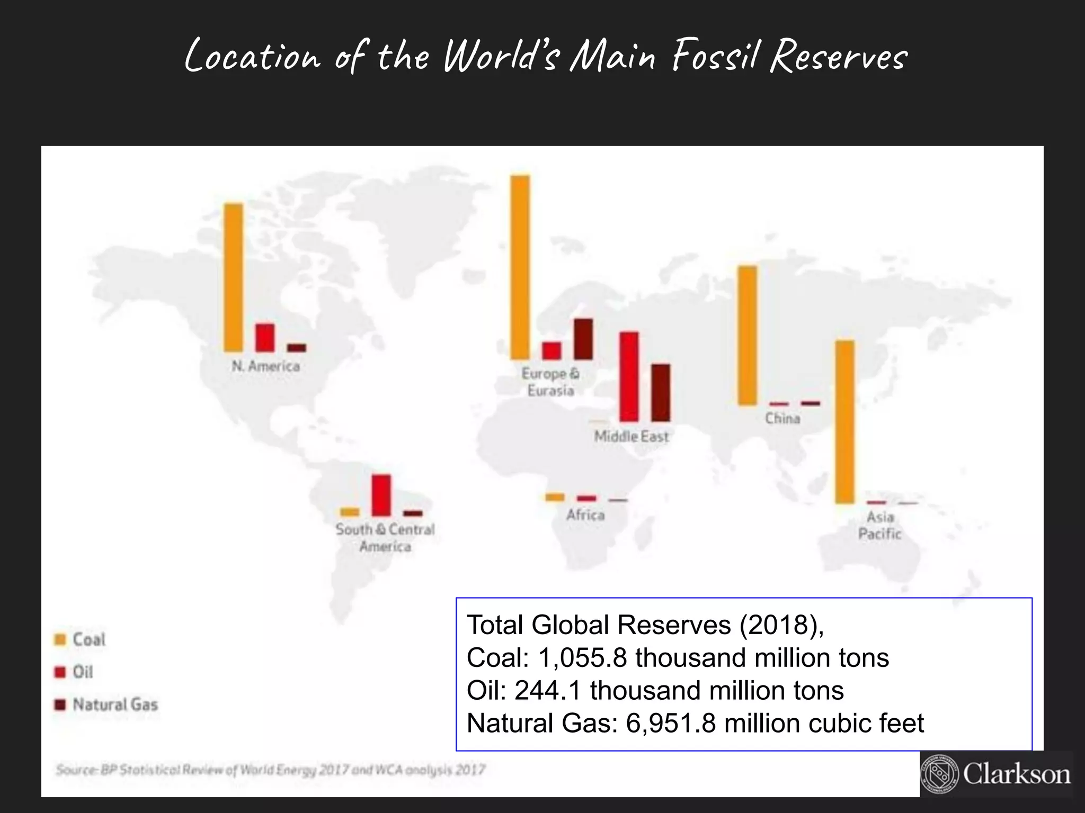Click the Natural Gas legend text

click(115, 705)
